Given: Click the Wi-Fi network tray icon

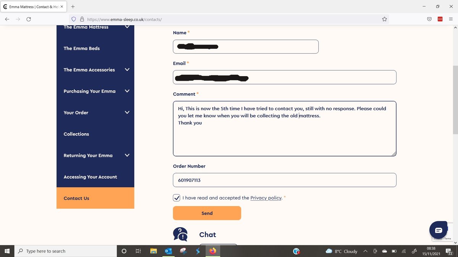Looking at the screenshot, I should 404,251.
